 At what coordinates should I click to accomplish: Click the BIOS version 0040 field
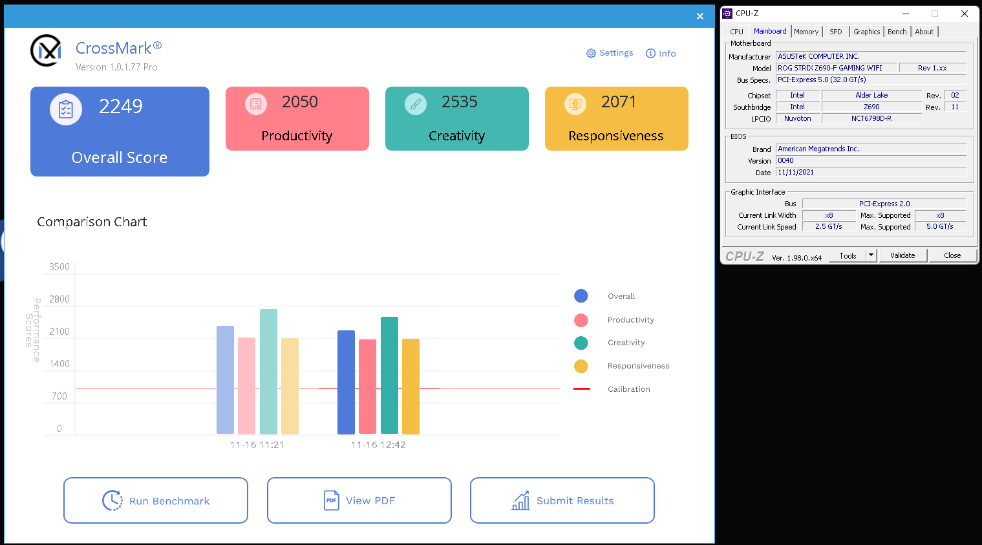coord(871,160)
